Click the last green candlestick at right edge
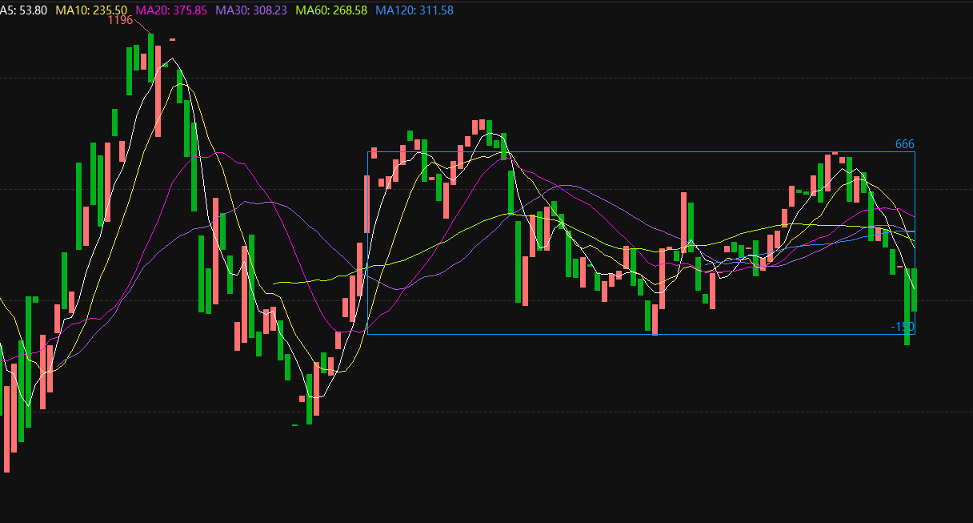Viewport: 973px width, 523px height. point(915,290)
